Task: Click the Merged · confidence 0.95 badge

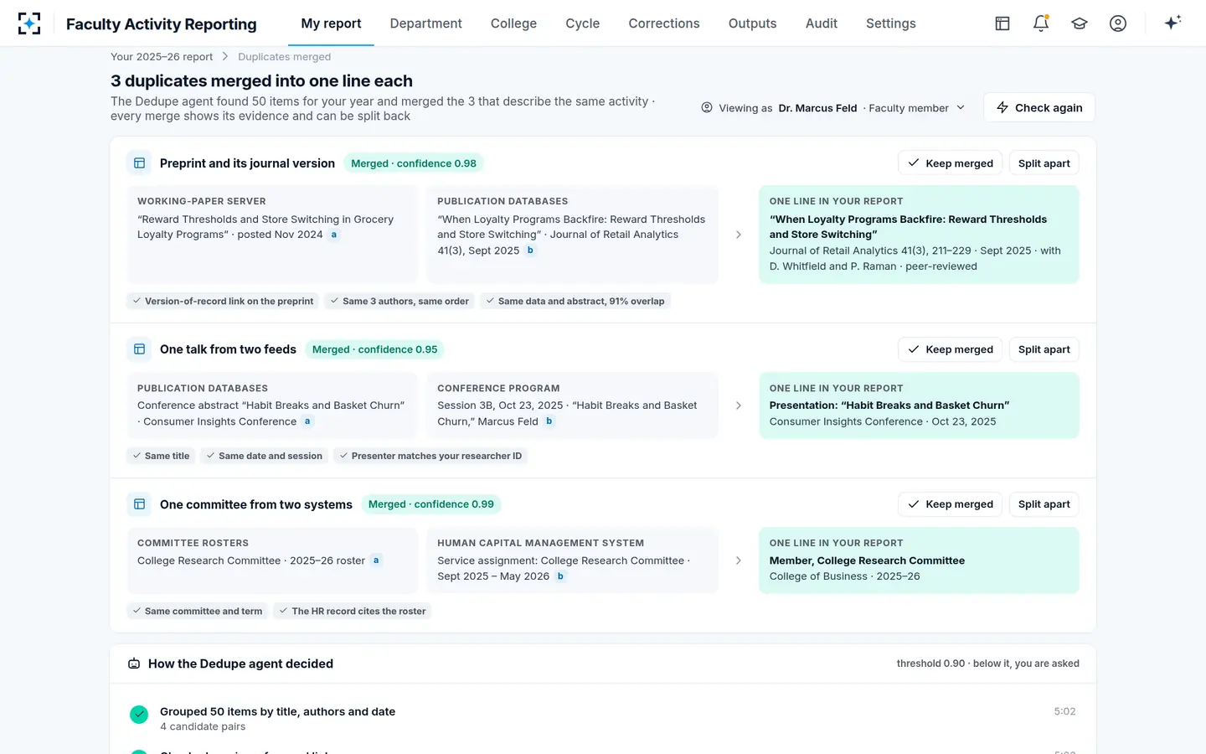Action: coord(374,349)
